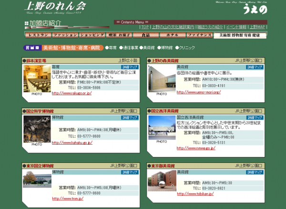Open 詳細マップ for 国立西洋美術館

point(255,118)
